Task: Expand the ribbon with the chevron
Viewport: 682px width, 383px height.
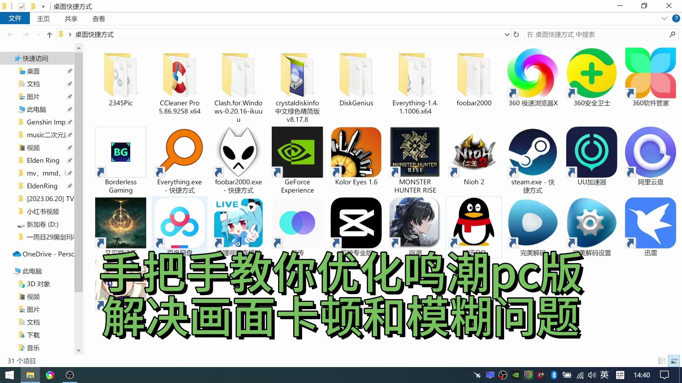Action: tap(664, 18)
